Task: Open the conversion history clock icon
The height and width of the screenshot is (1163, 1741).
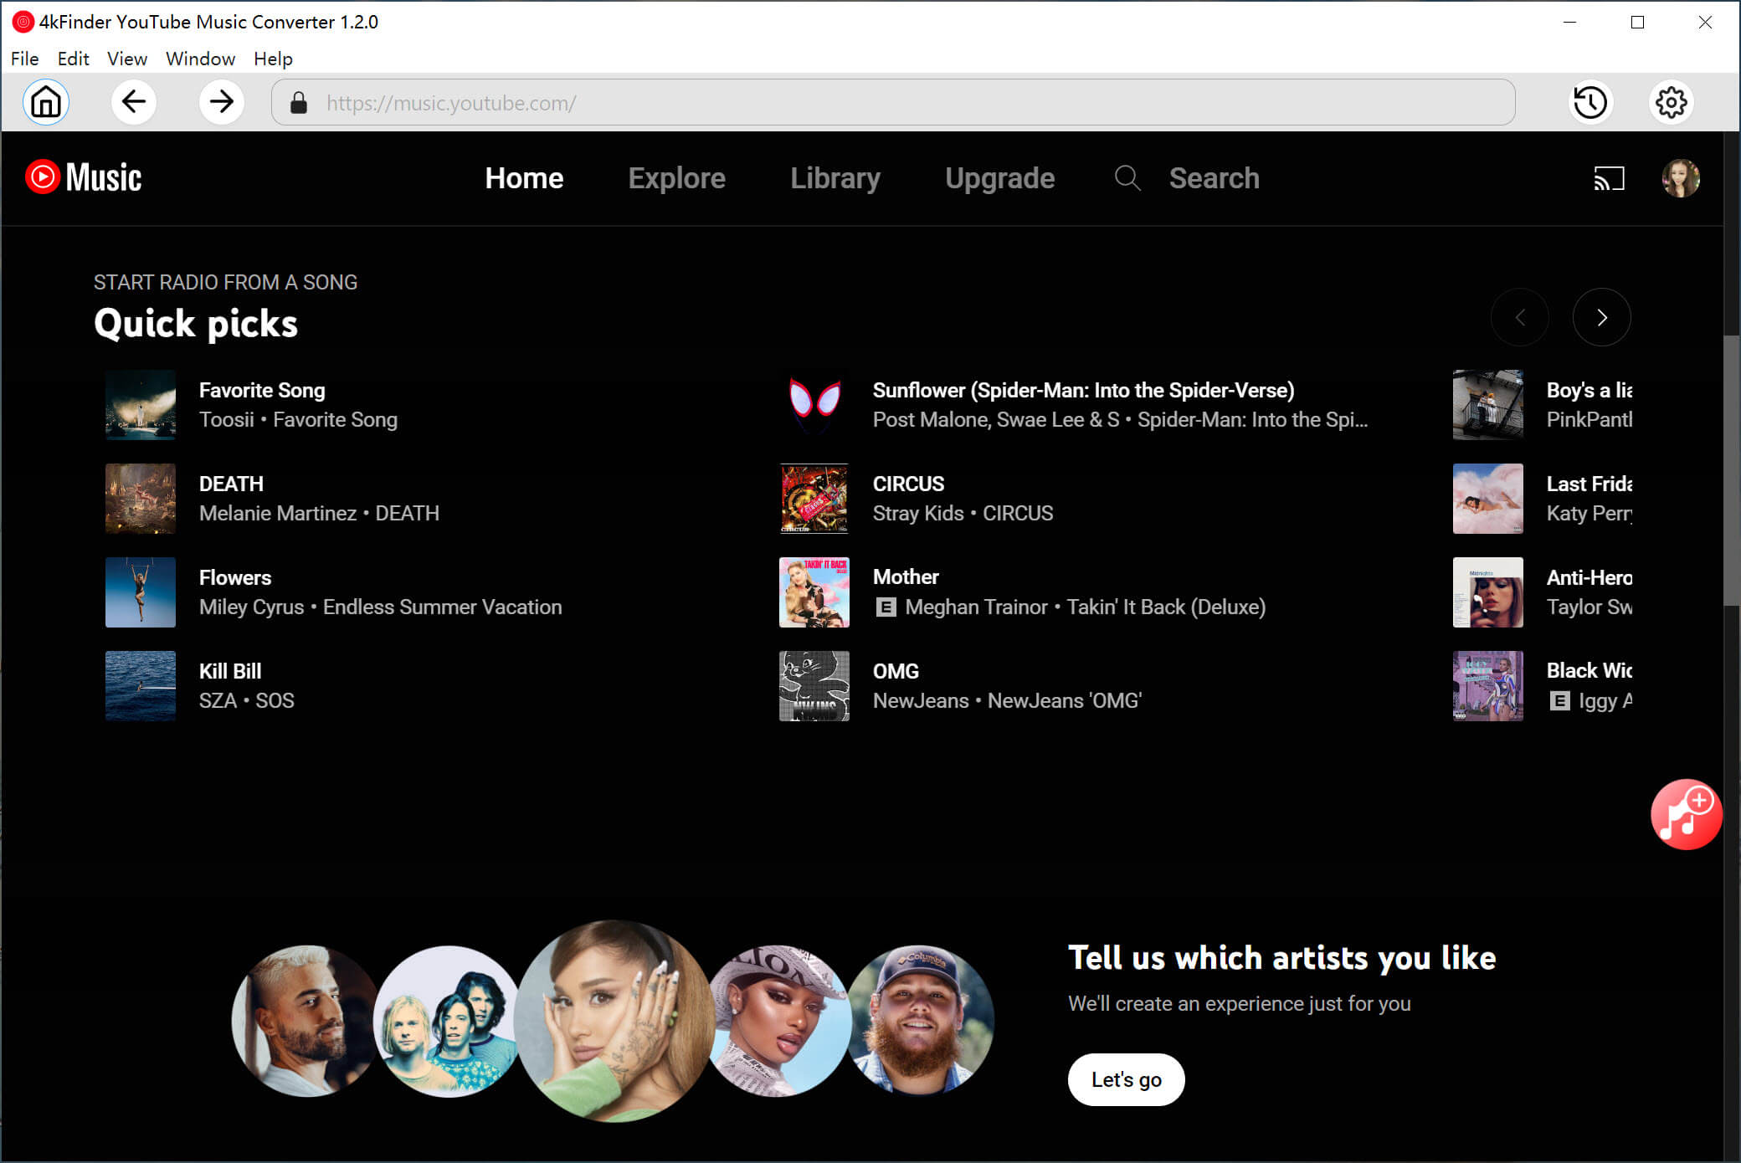Action: click(x=1589, y=102)
